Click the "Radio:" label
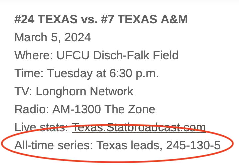 coord(32,109)
